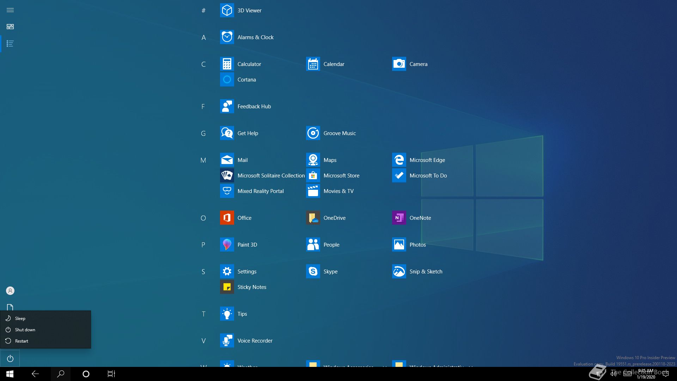Open the touch keyboard tray icon
677x381 pixels.
click(627, 374)
